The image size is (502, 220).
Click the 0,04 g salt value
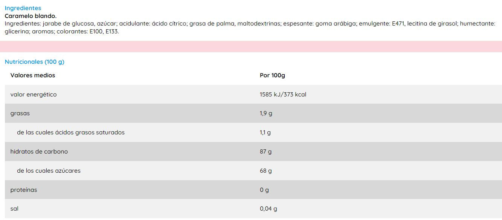click(x=269, y=209)
